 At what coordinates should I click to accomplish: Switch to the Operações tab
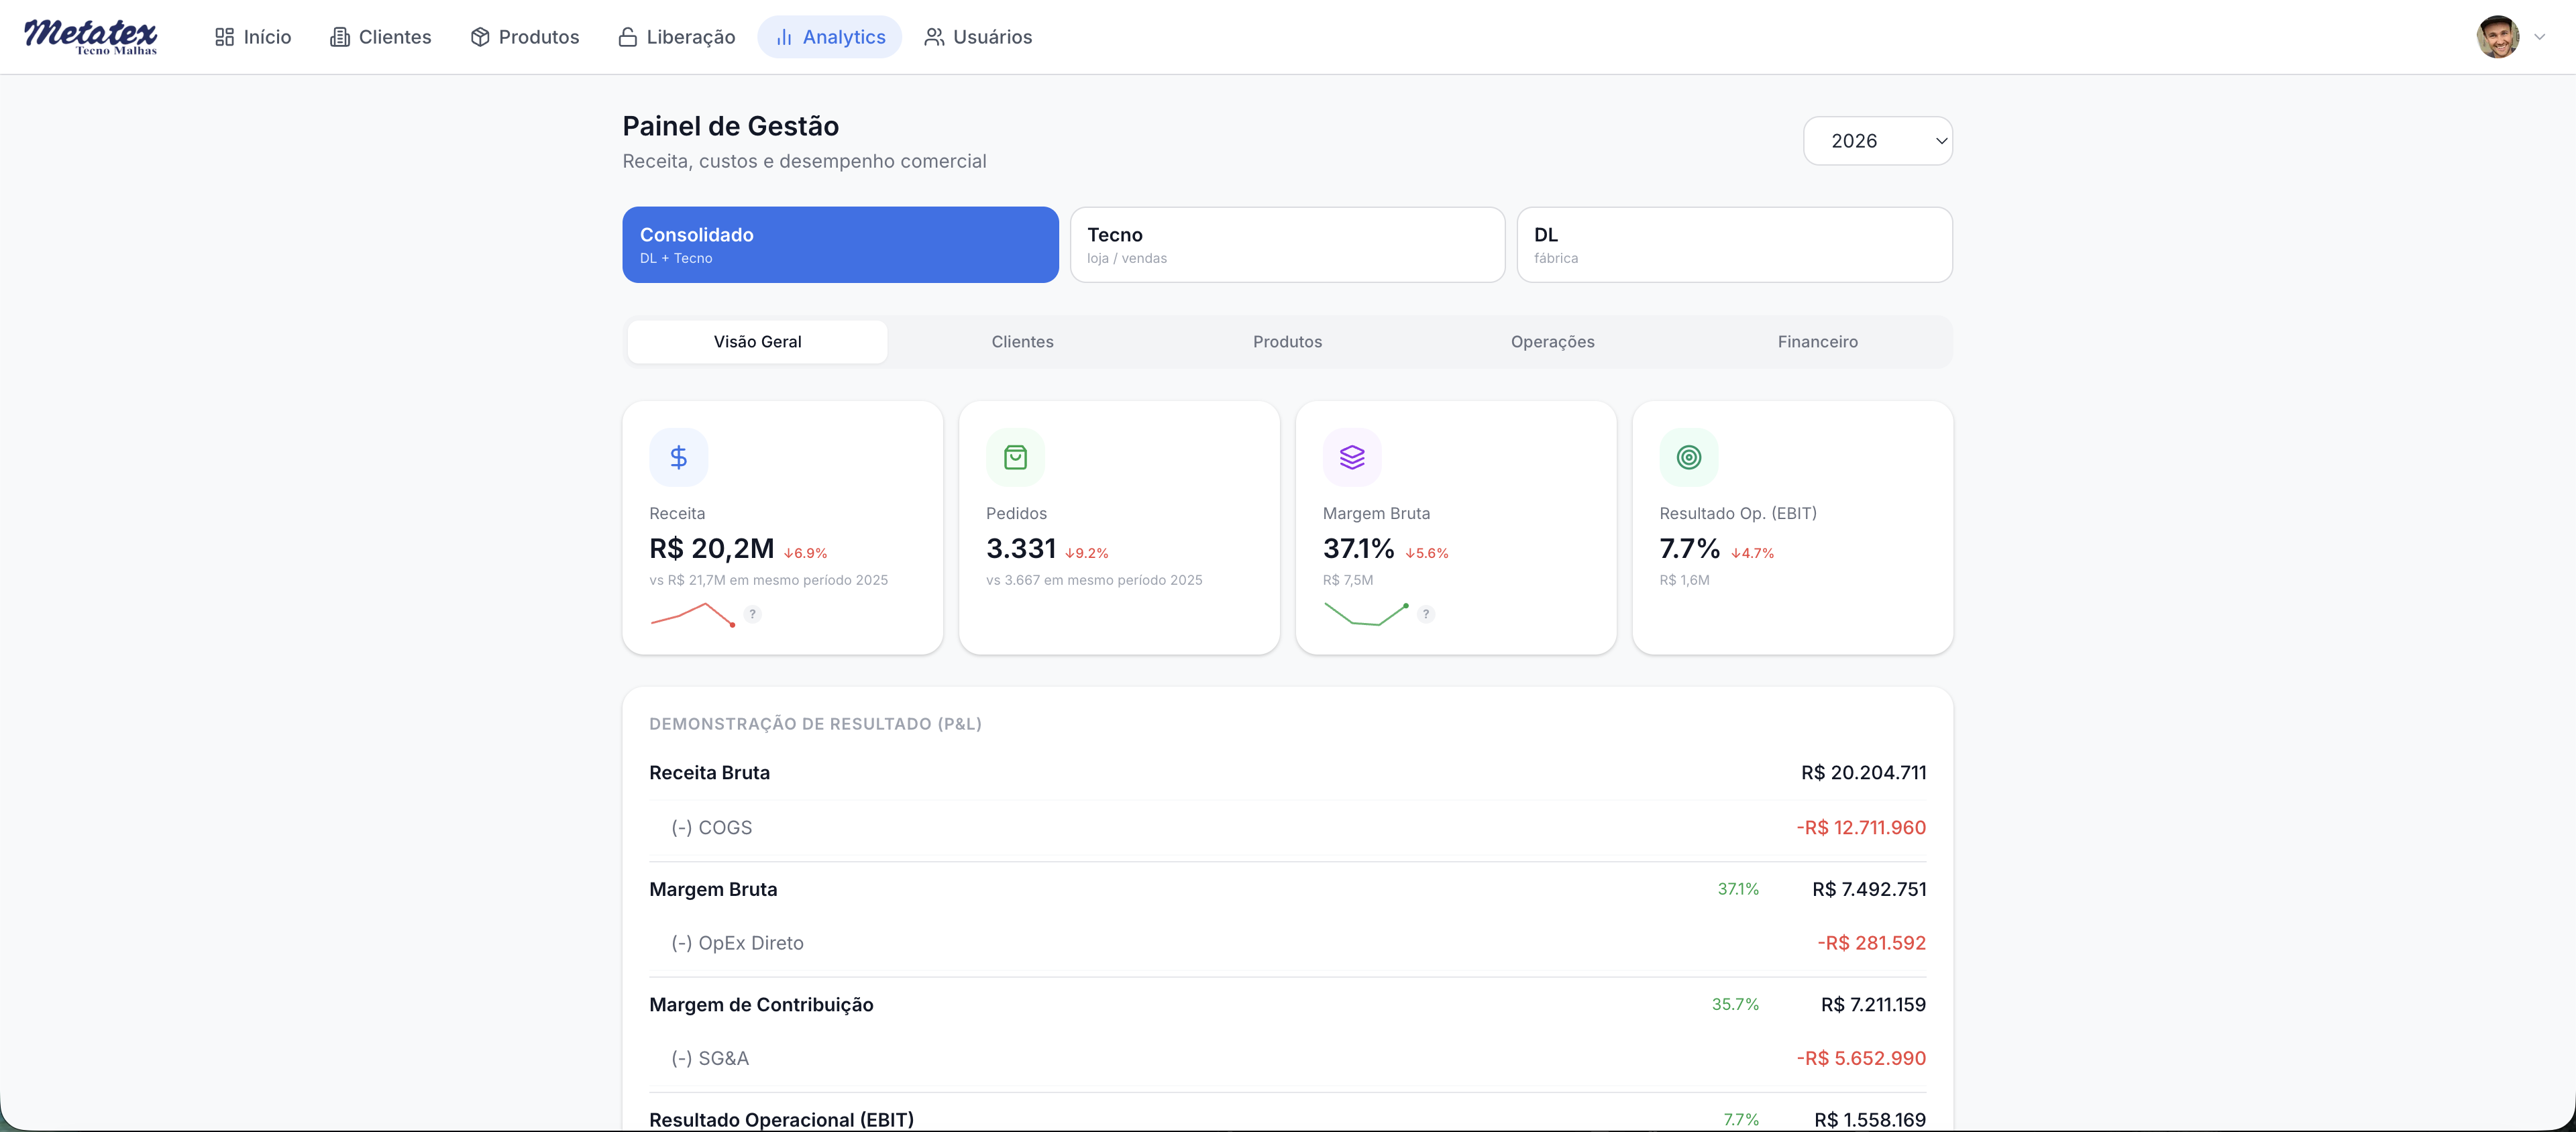pos(1552,342)
